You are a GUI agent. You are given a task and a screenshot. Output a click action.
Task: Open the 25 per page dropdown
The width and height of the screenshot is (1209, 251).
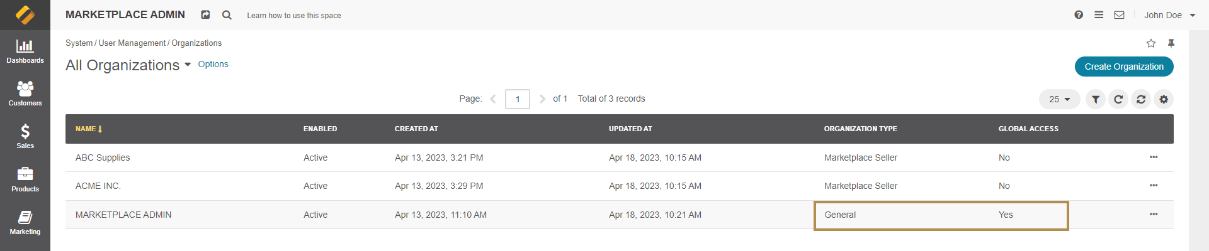pyautogui.click(x=1060, y=99)
